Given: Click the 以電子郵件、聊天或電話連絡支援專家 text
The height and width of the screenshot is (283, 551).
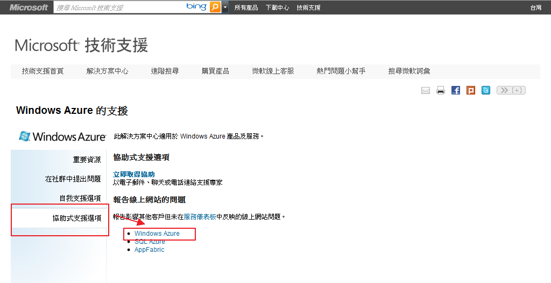Looking at the screenshot, I should [x=168, y=183].
